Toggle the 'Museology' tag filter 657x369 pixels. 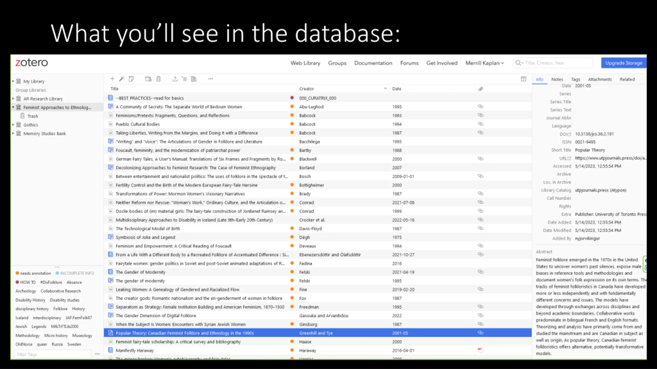82,335
